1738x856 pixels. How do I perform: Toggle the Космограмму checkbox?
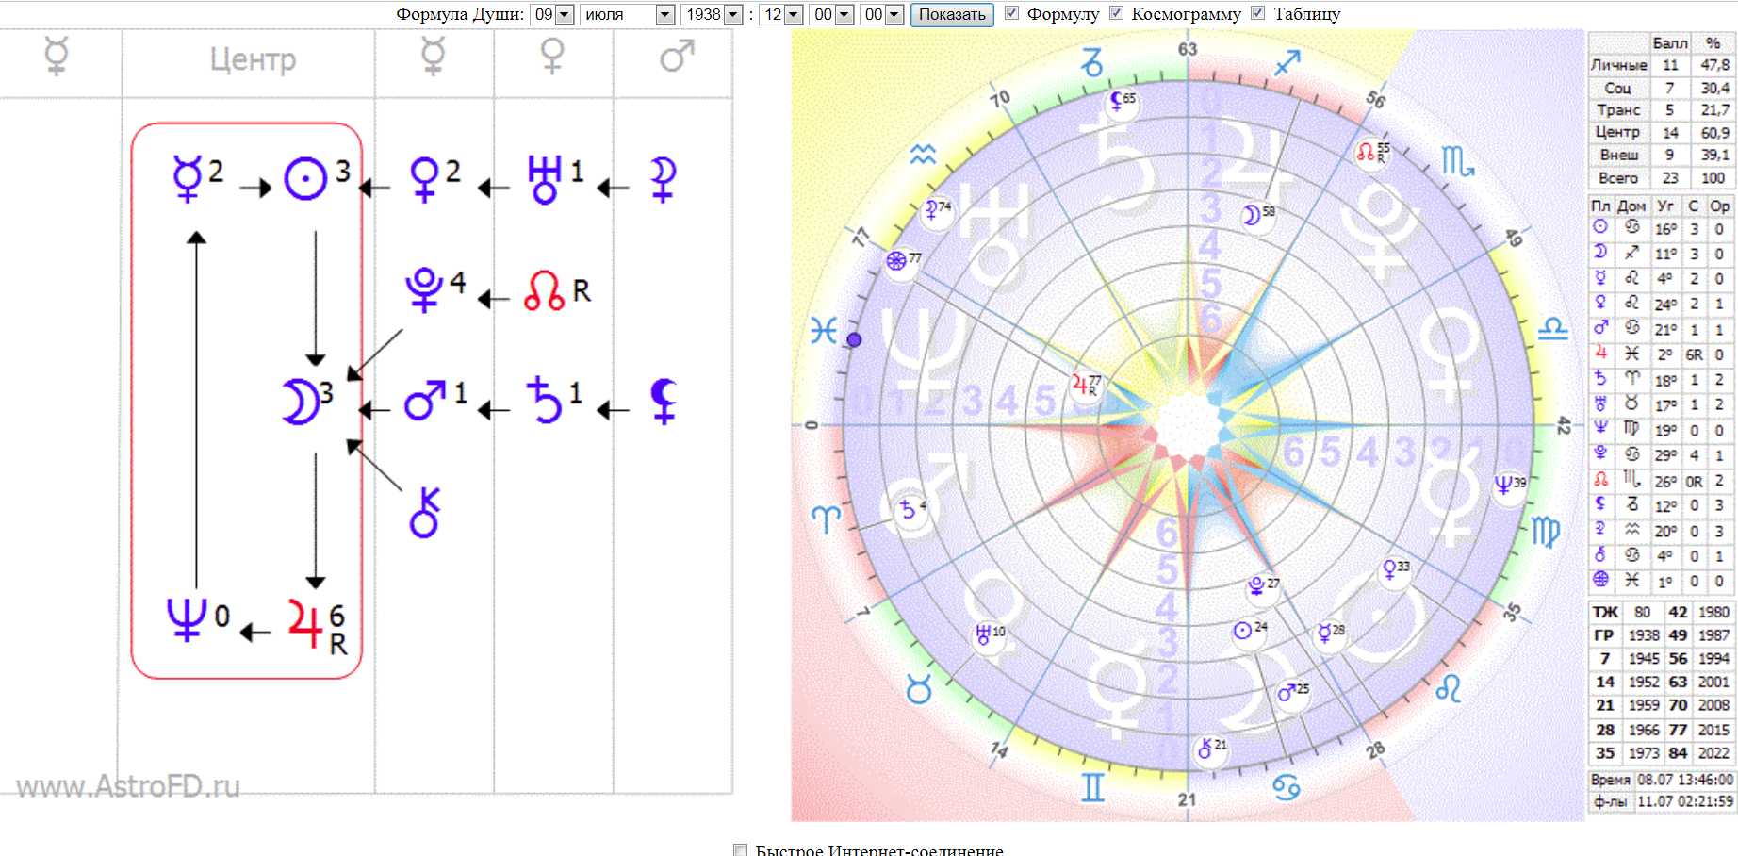(1116, 13)
